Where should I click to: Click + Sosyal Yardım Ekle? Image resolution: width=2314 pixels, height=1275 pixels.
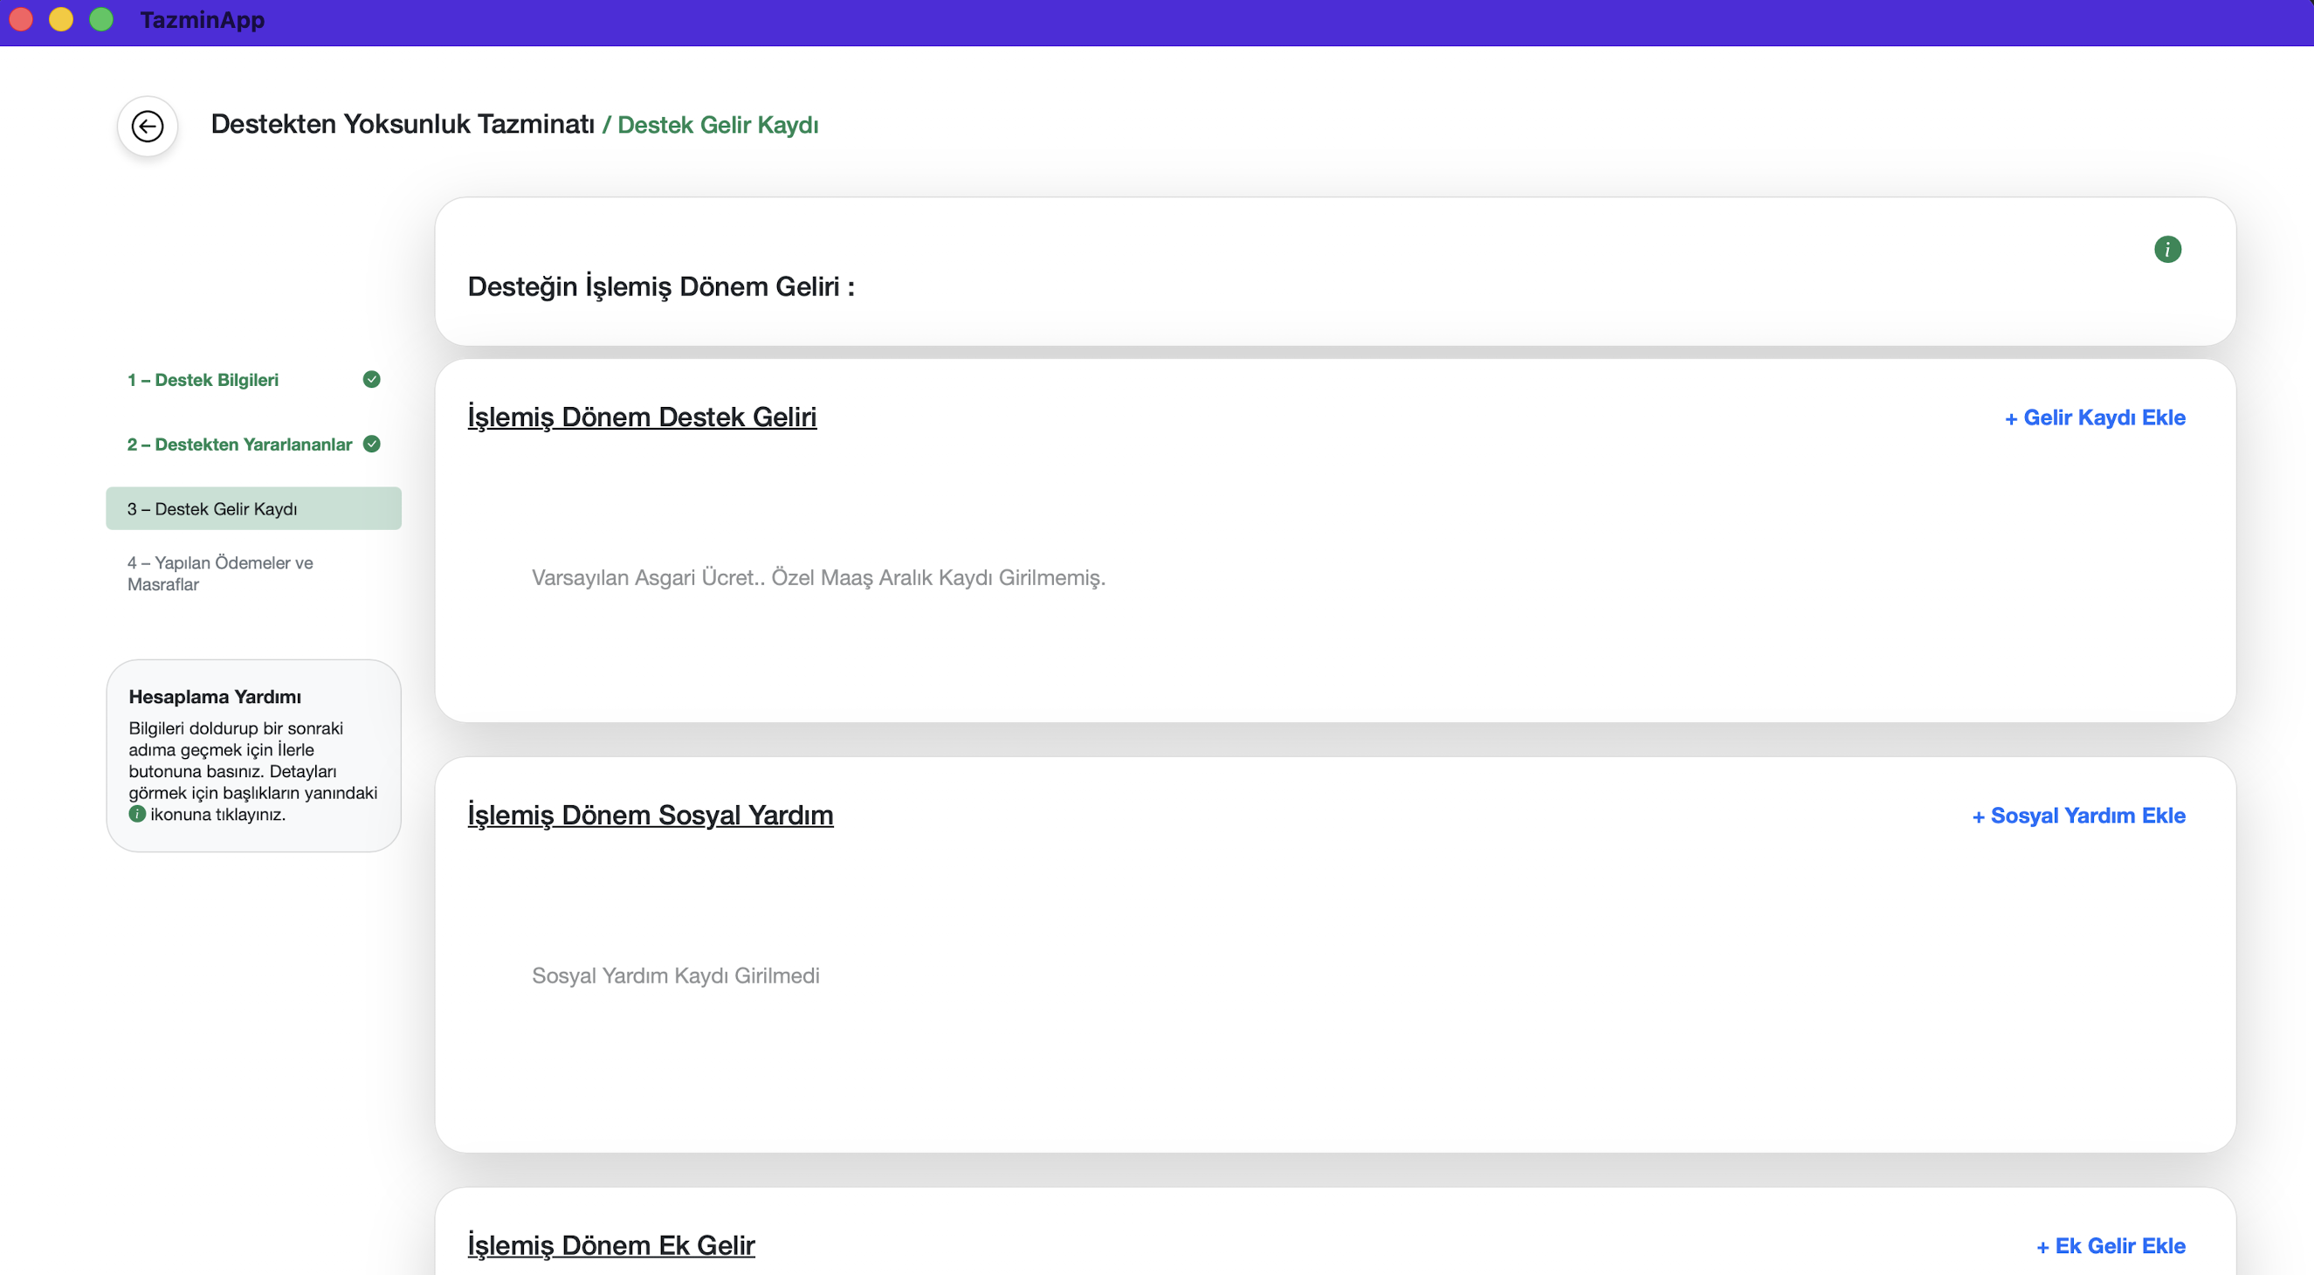coord(2077,816)
